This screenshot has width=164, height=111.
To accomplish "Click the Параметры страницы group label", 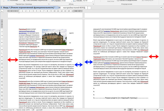I will [x=24, y=4].
